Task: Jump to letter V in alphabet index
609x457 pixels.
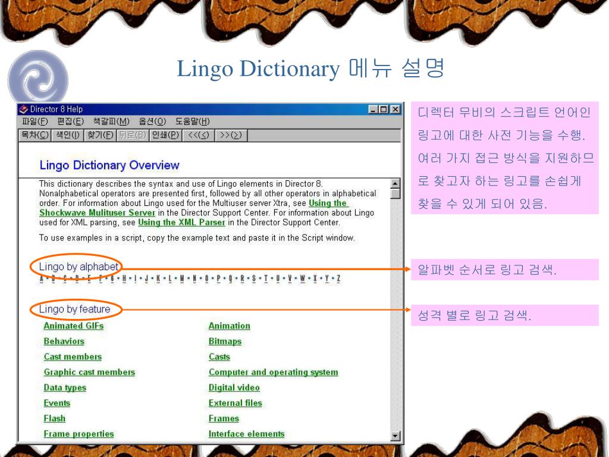Action: [x=290, y=278]
